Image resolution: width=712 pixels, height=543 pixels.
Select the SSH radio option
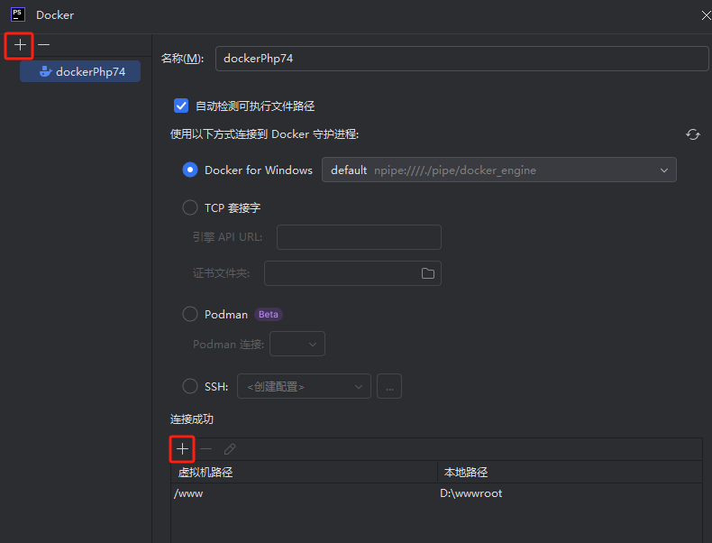coord(190,386)
